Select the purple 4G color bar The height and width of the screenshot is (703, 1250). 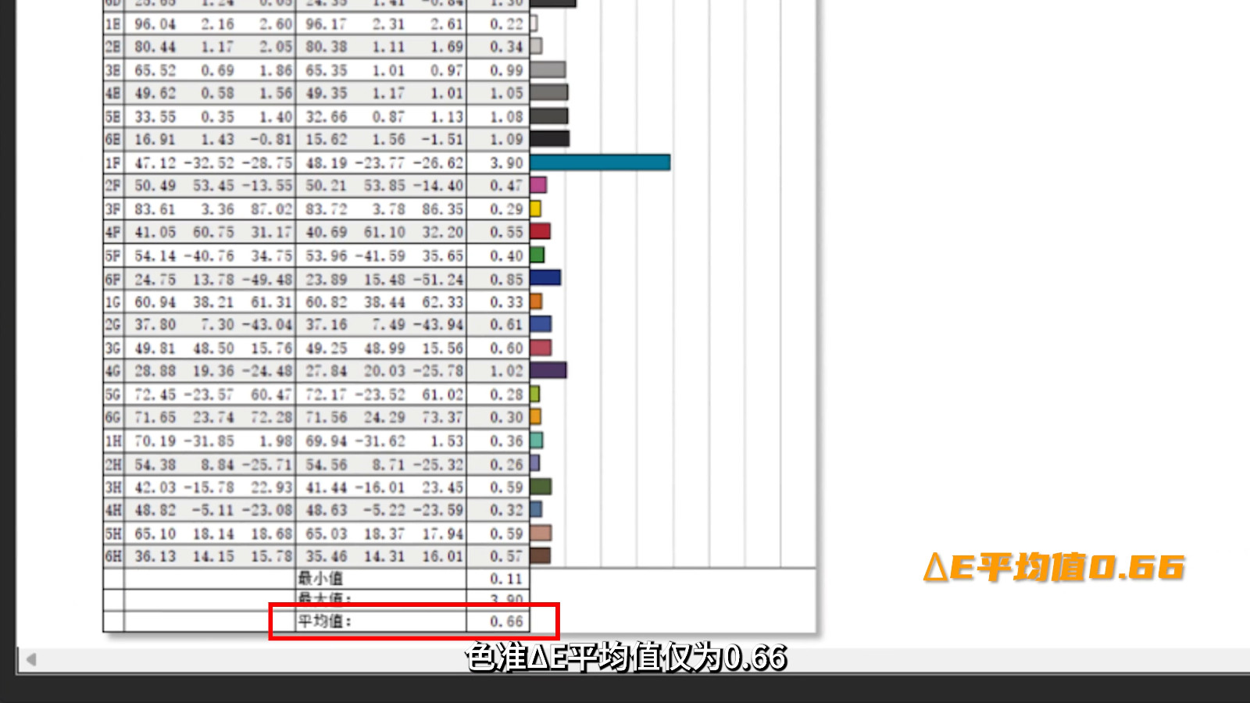548,370
